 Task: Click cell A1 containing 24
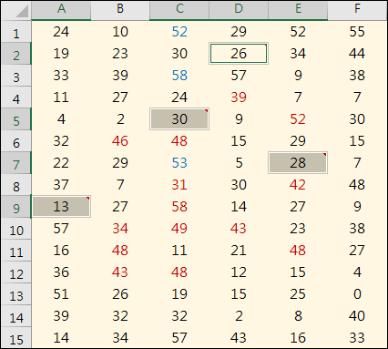click(61, 32)
